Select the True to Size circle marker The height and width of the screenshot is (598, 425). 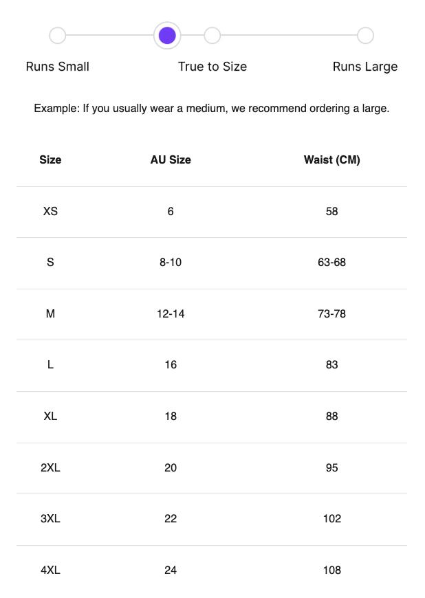[212, 35]
